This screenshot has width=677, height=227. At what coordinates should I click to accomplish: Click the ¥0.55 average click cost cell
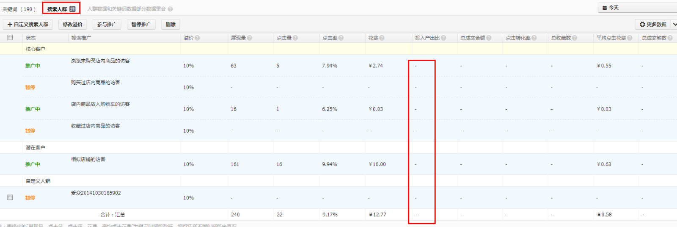coord(604,66)
